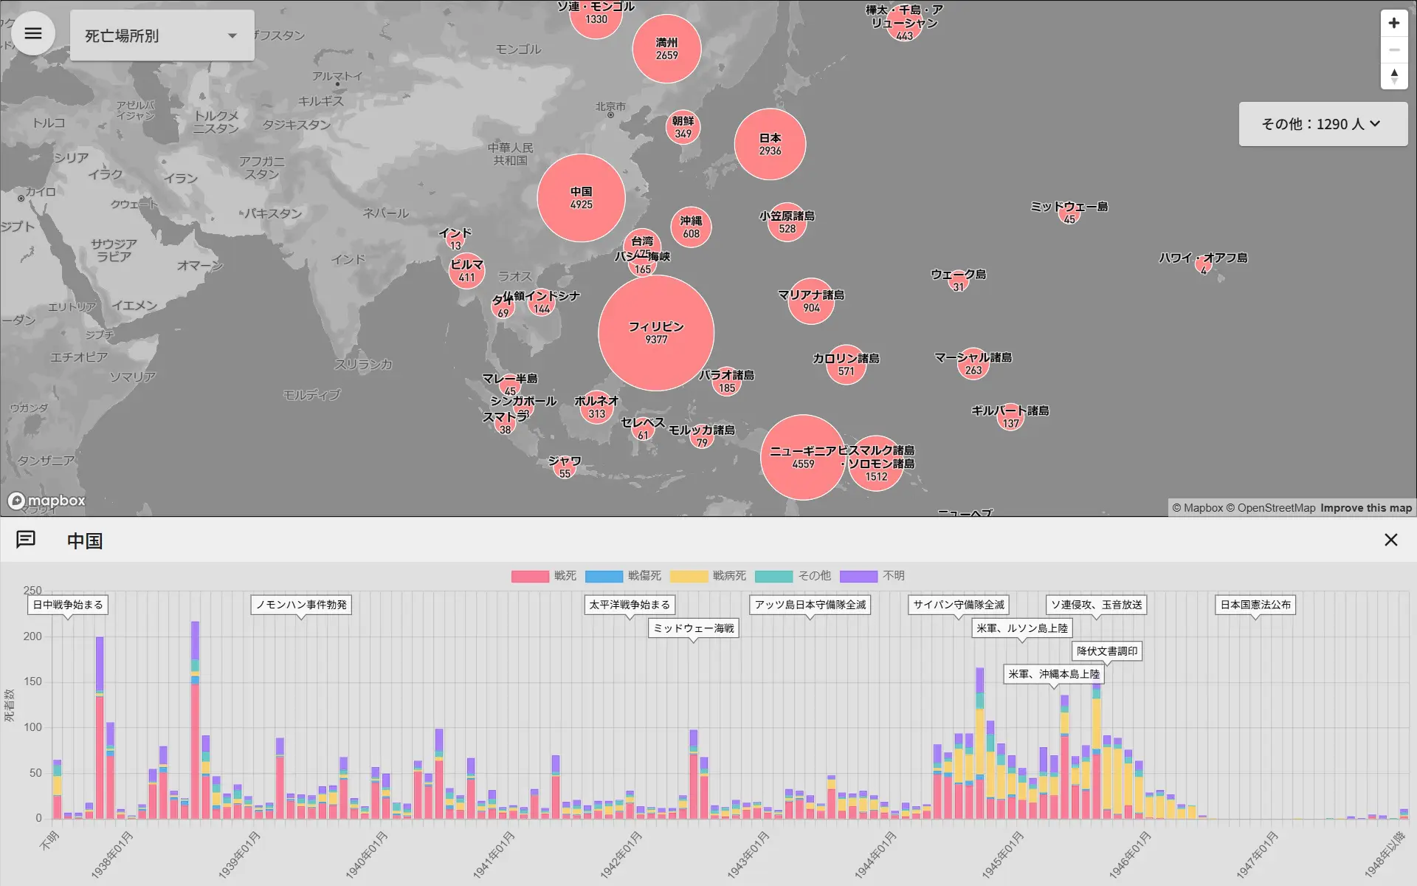Close the 中国 chart panel
This screenshot has height=886, width=1417.
click(1390, 540)
